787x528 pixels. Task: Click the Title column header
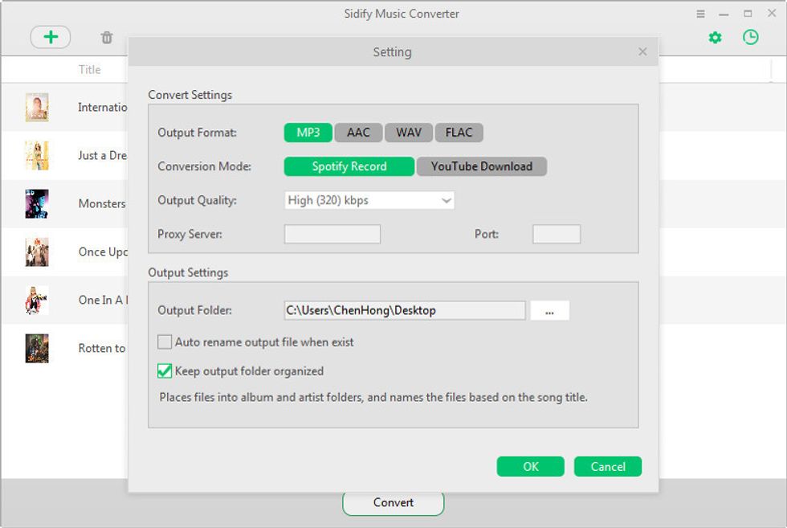click(89, 70)
